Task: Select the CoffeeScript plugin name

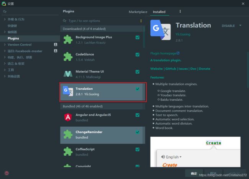Action: tap(85, 149)
